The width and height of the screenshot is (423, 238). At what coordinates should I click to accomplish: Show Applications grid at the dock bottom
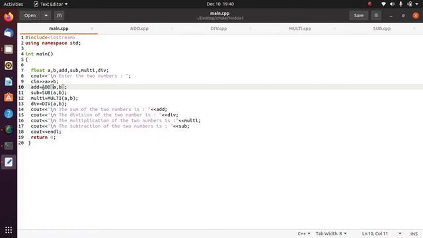click(x=9, y=229)
